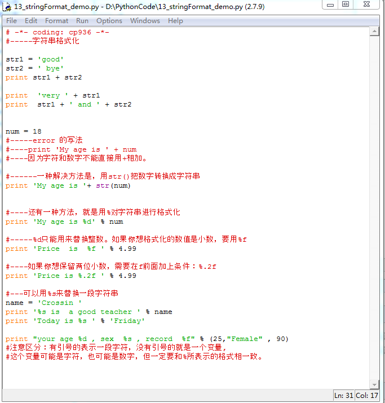Click the line print 'Price is %f ' % 4.99
Screen dimensions: 385x403
point(71,249)
